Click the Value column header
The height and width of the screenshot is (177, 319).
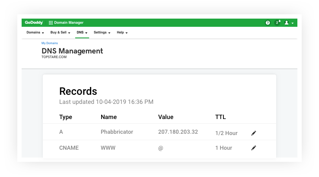(x=166, y=117)
